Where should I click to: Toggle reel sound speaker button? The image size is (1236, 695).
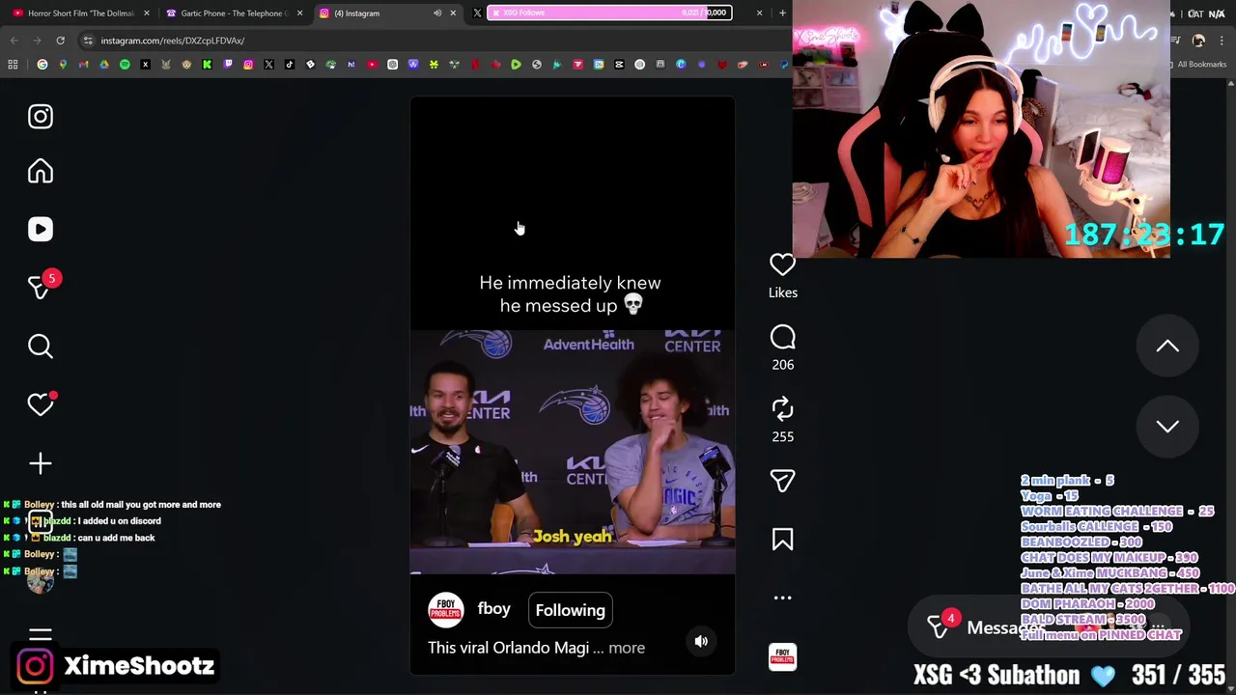(x=701, y=641)
